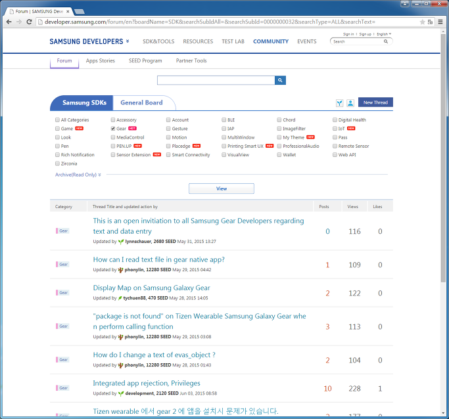Screen dimensions: 449x419
Task: Click the browser address bar URL
Action: pos(210,22)
